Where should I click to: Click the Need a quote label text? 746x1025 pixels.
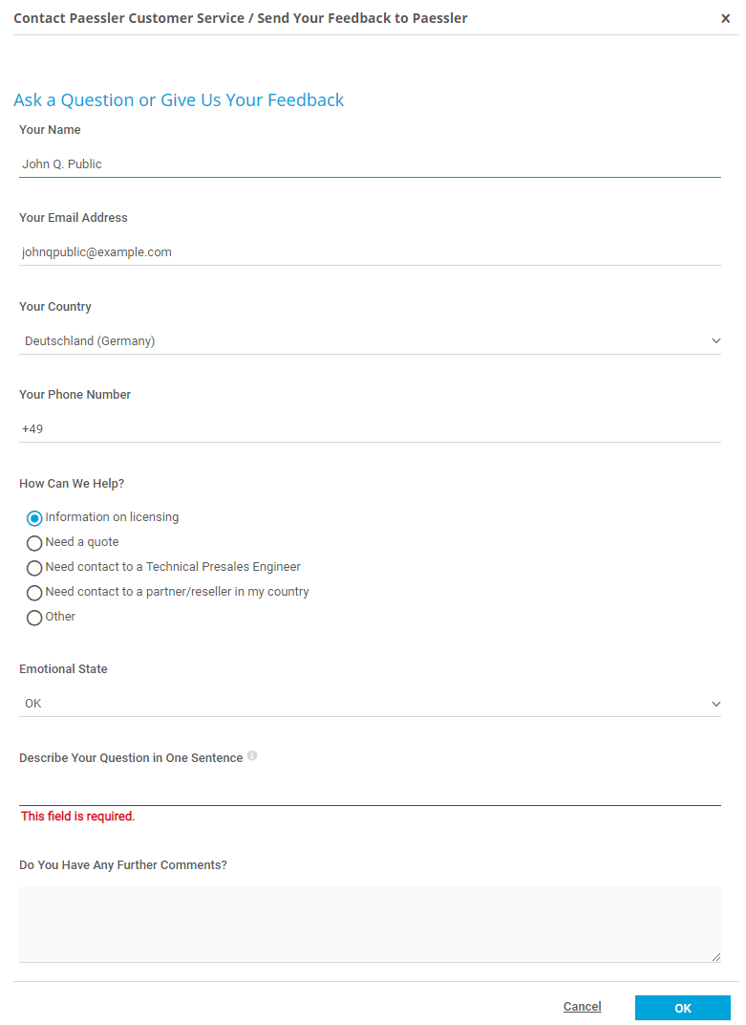pos(82,542)
